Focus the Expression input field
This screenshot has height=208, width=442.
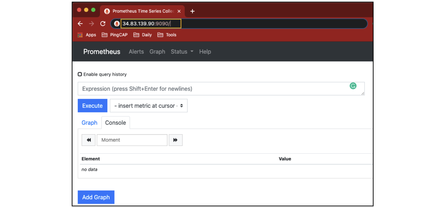click(x=221, y=89)
